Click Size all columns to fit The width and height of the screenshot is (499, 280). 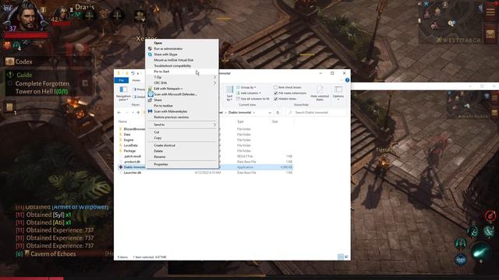[x=253, y=99]
